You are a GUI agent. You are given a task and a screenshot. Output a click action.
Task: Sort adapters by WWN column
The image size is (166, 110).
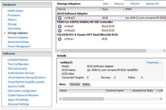(145, 9)
